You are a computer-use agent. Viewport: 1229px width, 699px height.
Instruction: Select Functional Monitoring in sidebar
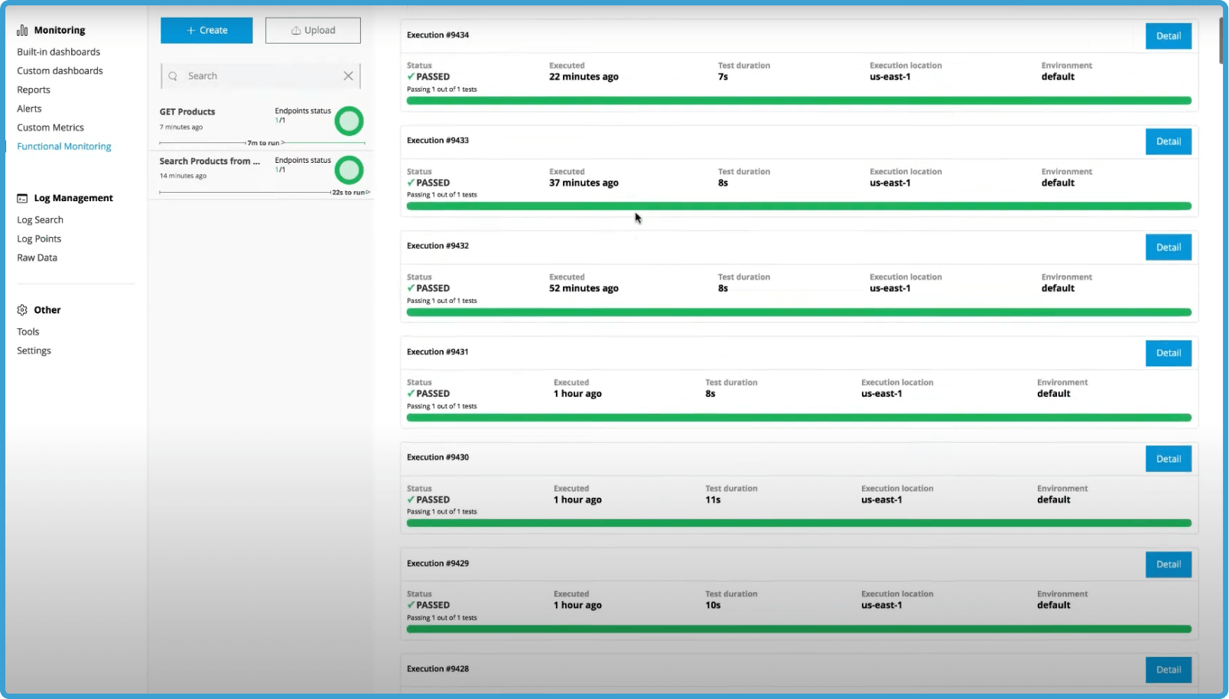tap(64, 146)
